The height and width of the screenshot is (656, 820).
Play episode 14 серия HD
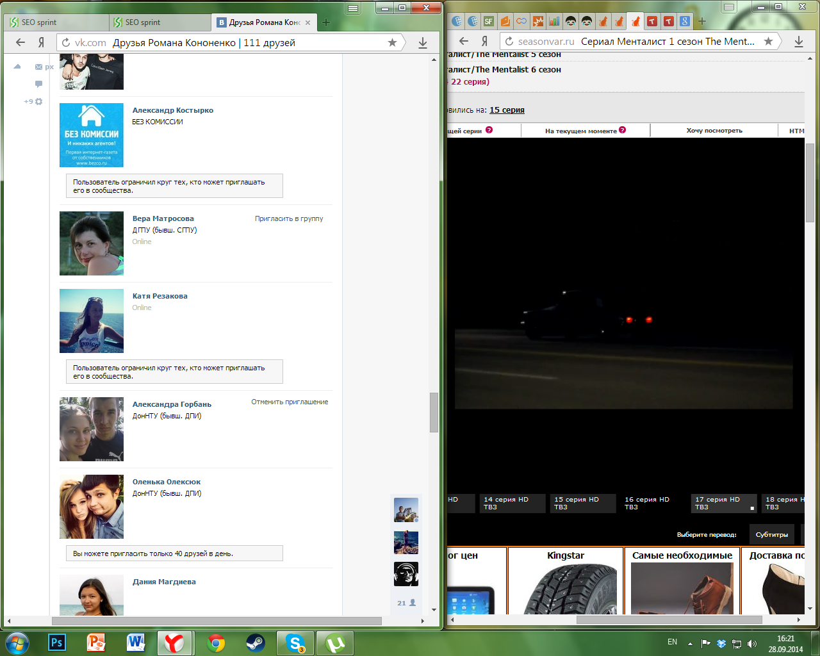point(512,503)
